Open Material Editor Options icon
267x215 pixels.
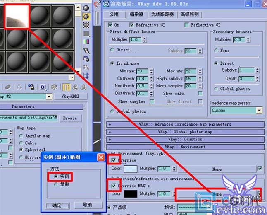[x=86, y=59]
